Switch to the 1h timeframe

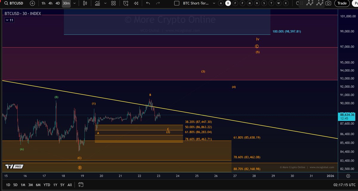coord(44,3)
